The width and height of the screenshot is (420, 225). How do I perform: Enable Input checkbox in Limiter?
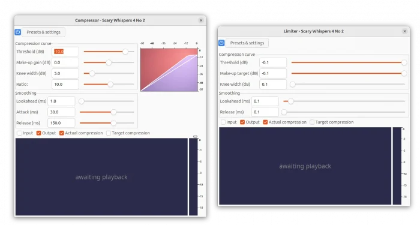coord(223,122)
